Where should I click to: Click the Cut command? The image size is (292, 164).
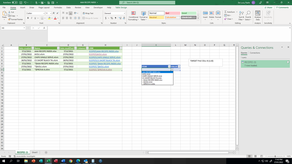pyautogui.click(x=11, y=12)
